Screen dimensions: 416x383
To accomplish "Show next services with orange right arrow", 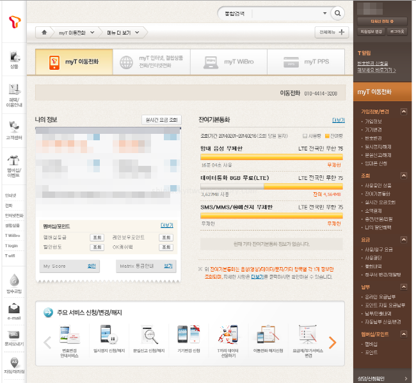I will click(x=332, y=343).
